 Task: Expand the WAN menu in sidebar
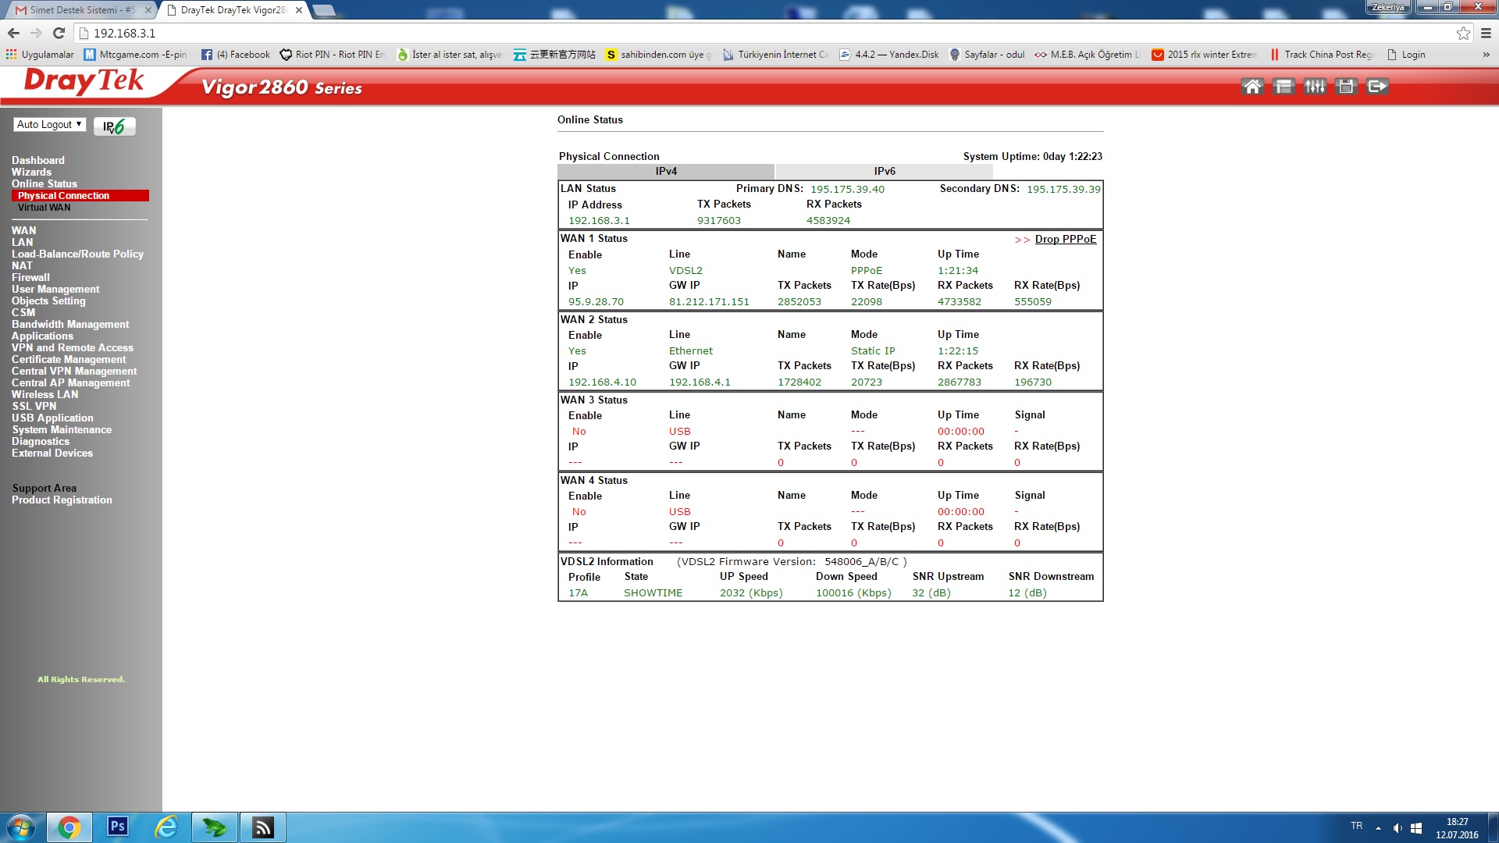point(23,230)
